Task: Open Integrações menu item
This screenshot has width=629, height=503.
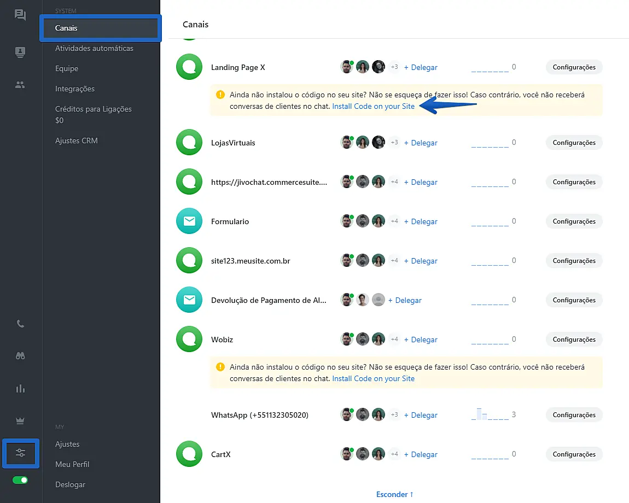Action: coord(75,89)
